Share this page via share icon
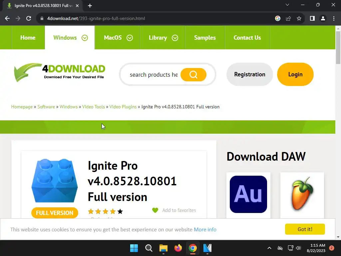 point(288,19)
